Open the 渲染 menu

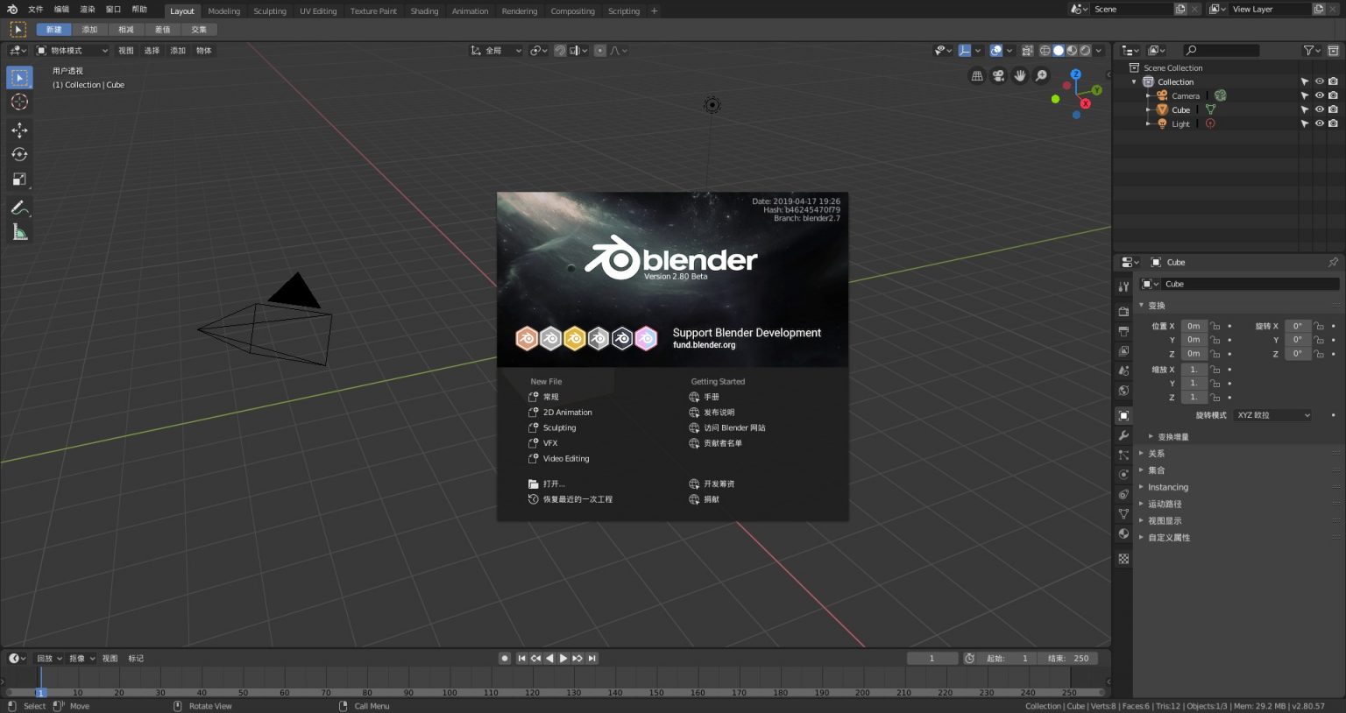[x=88, y=10]
